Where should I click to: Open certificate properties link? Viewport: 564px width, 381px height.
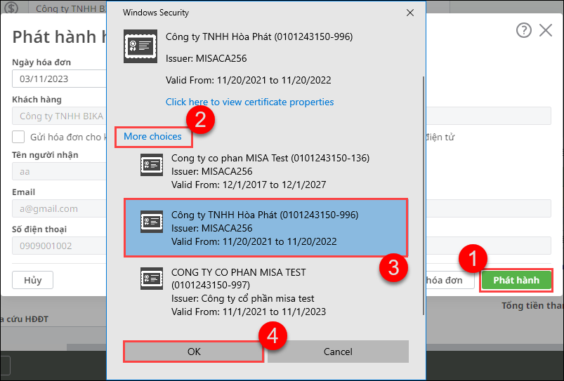249,102
